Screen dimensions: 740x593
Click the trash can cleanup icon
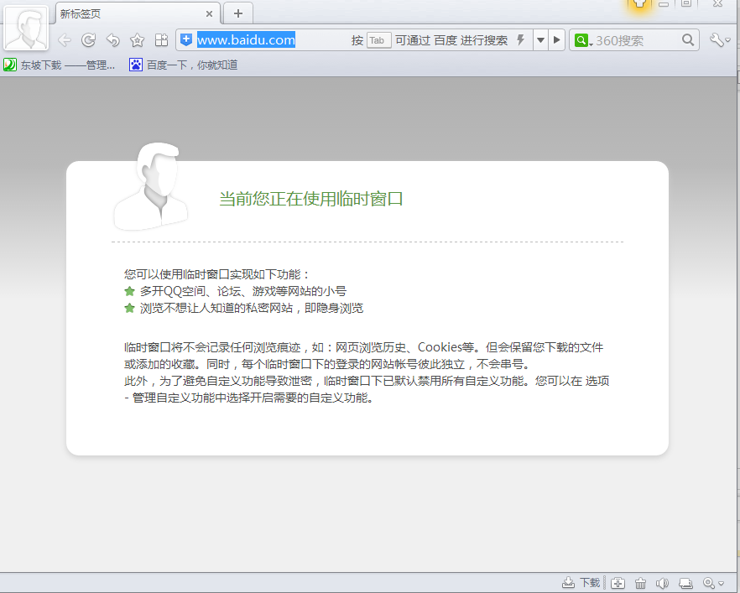tap(640, 583)
